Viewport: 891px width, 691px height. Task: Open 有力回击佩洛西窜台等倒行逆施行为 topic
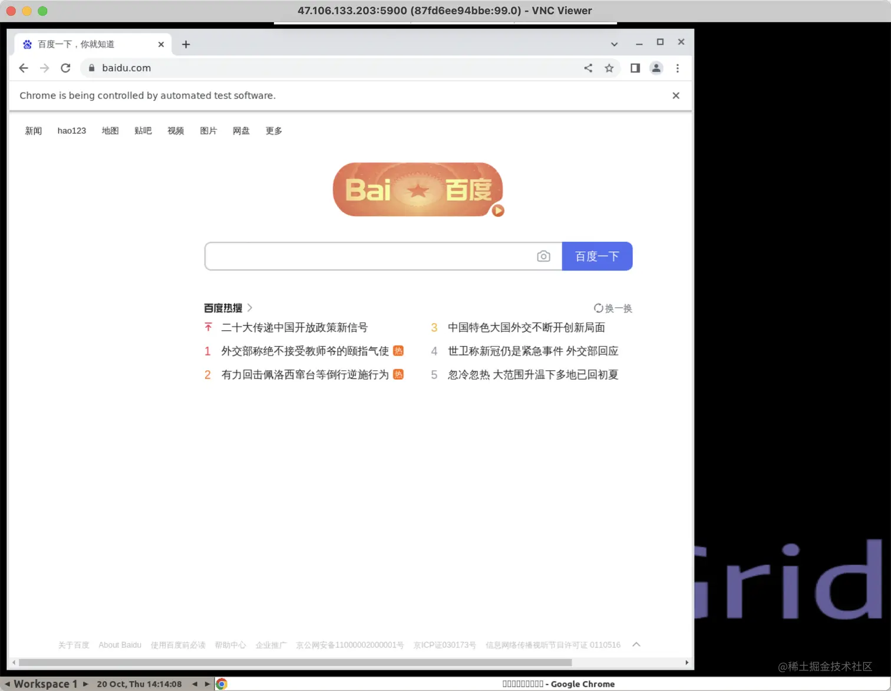(305, 374)
